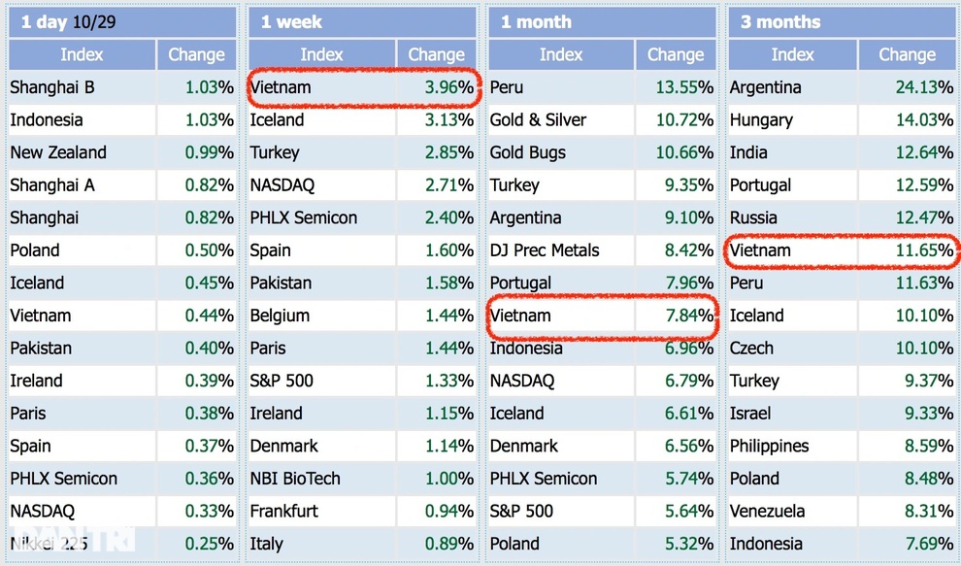Click the 12.64% change for India
Screen dimensions: 961x566
[x=925, y=152]
